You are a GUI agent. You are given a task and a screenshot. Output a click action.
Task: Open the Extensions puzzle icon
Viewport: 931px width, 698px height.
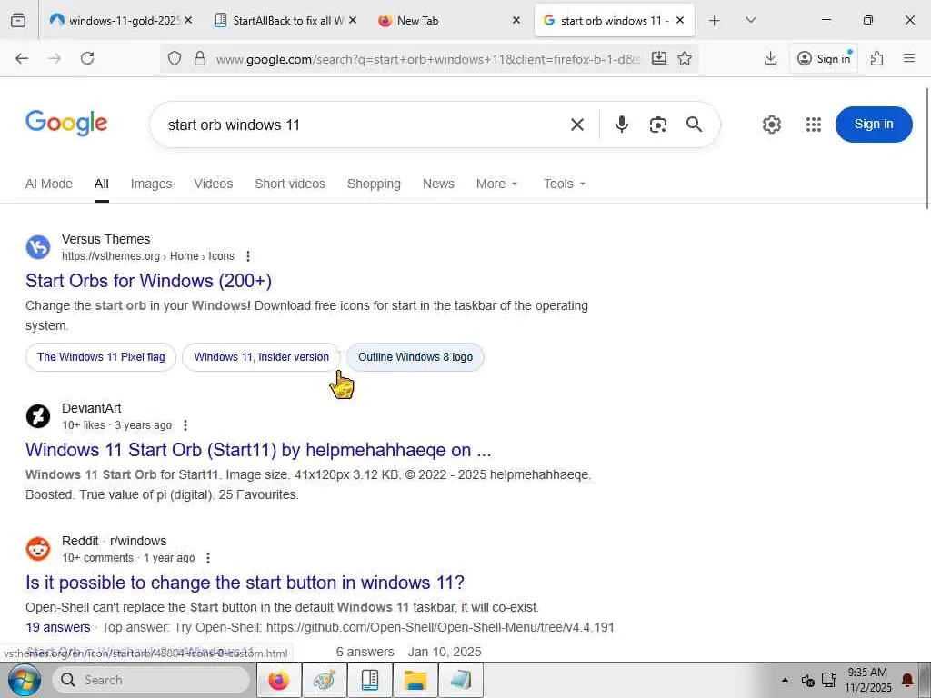pyautogui.click(x=877, y=58)
